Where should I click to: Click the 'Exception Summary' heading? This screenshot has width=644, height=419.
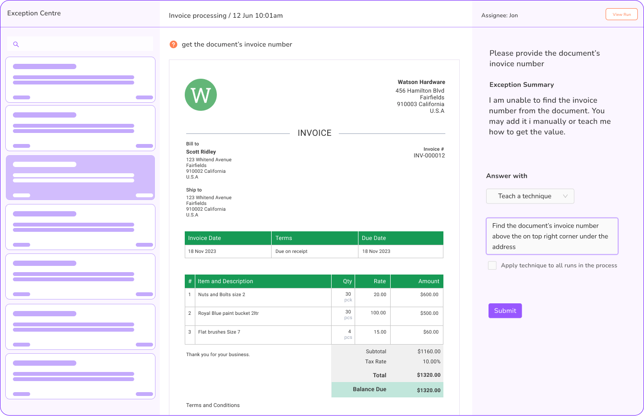pyautogui.click(x=522, y=84)
